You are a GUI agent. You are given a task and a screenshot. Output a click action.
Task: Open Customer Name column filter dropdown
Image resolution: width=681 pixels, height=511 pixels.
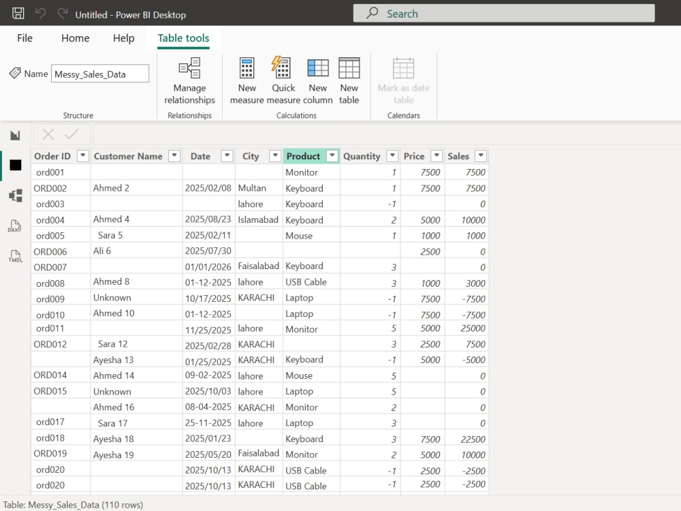174,155
